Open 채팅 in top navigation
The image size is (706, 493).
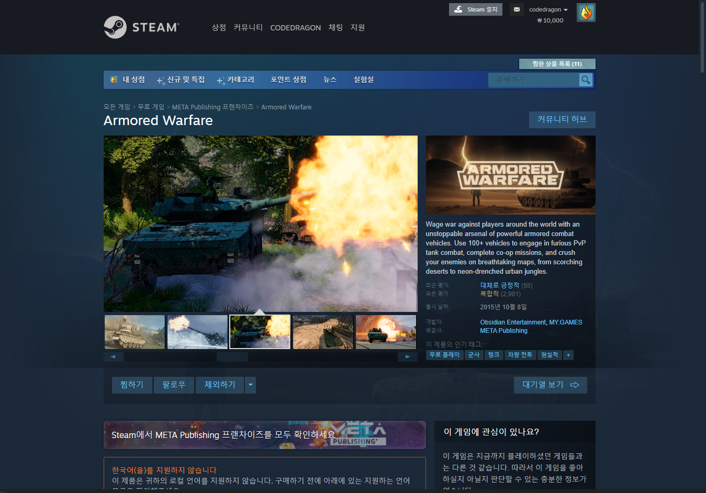(x=335, y=27)
